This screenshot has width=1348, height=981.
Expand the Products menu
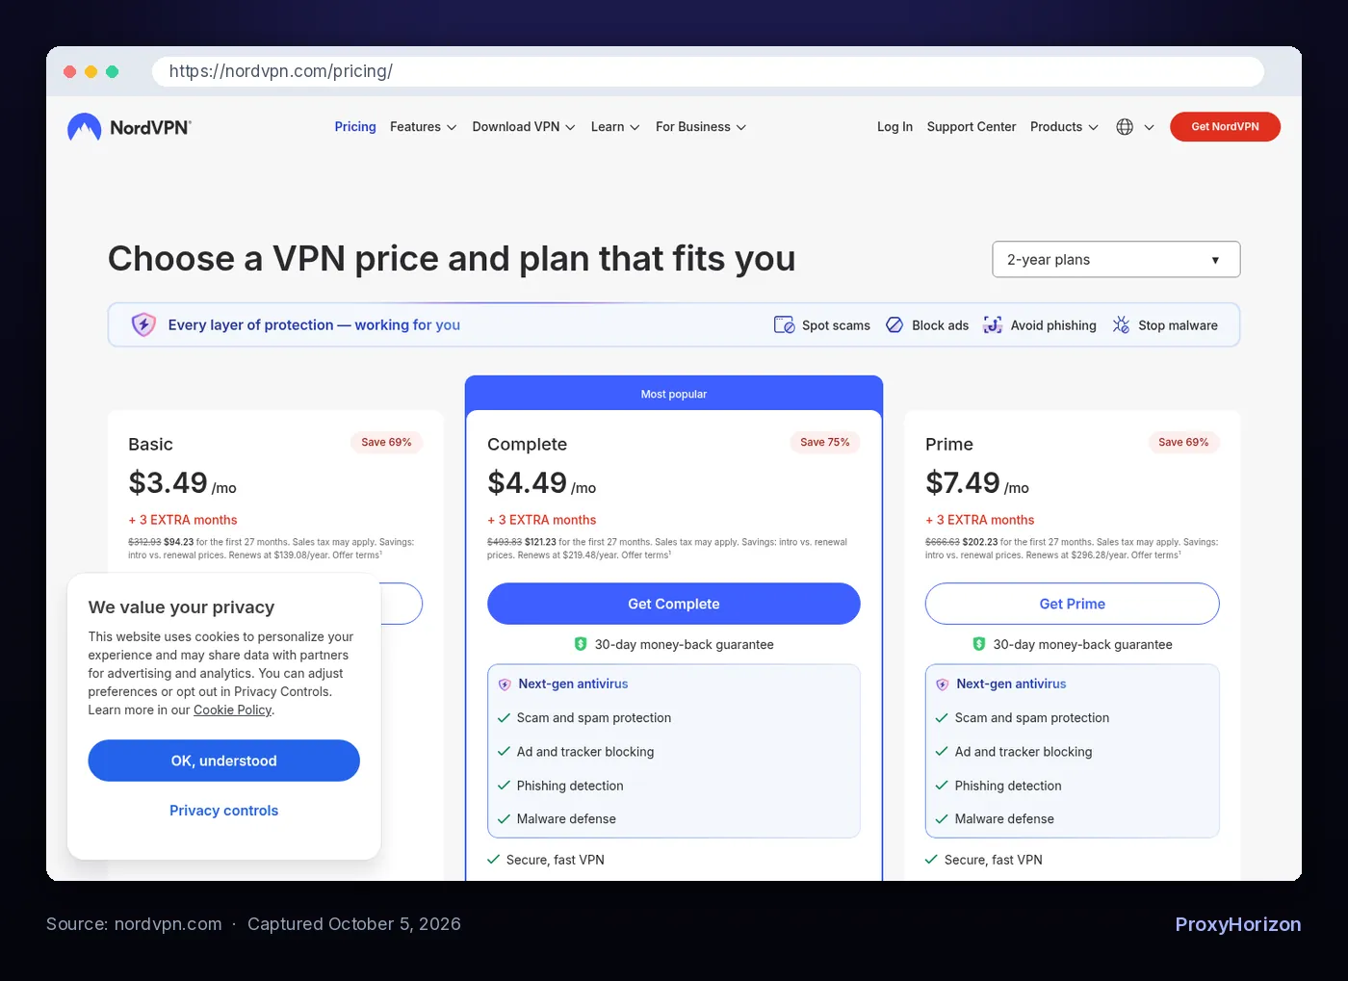click(x=1064, y=127)
